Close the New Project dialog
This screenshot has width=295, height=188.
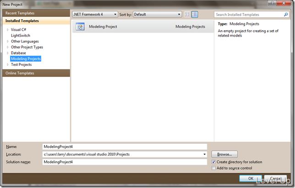(x=284, y=3)
